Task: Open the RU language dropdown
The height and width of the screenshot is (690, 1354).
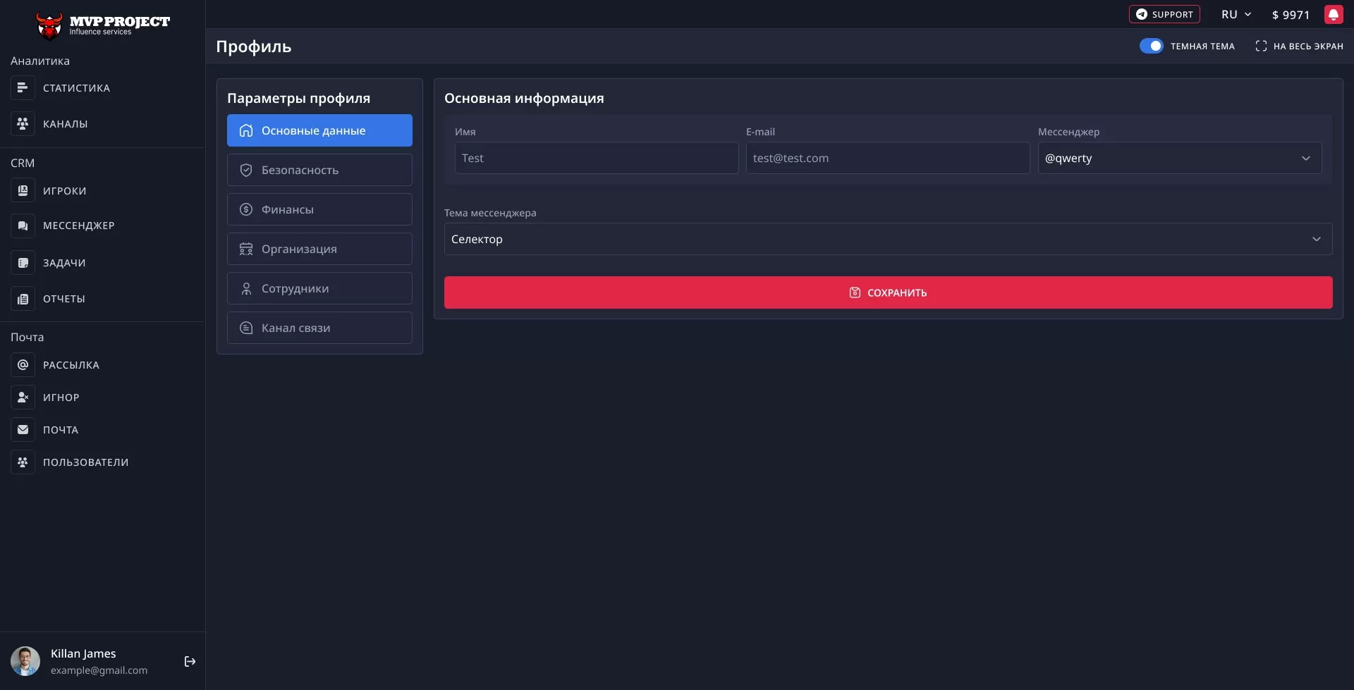Action: pos(1236,13)
